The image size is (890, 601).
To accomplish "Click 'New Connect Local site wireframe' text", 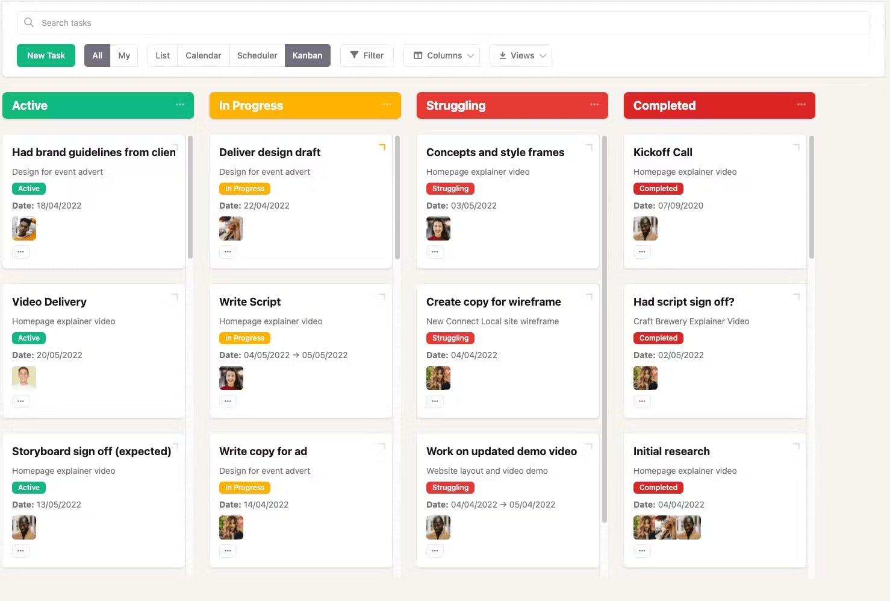I will coord(493,321).
